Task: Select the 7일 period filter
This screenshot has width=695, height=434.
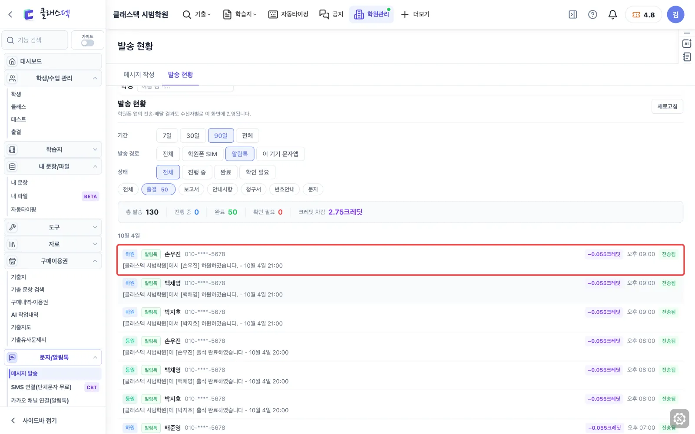Action: point(167,135)
